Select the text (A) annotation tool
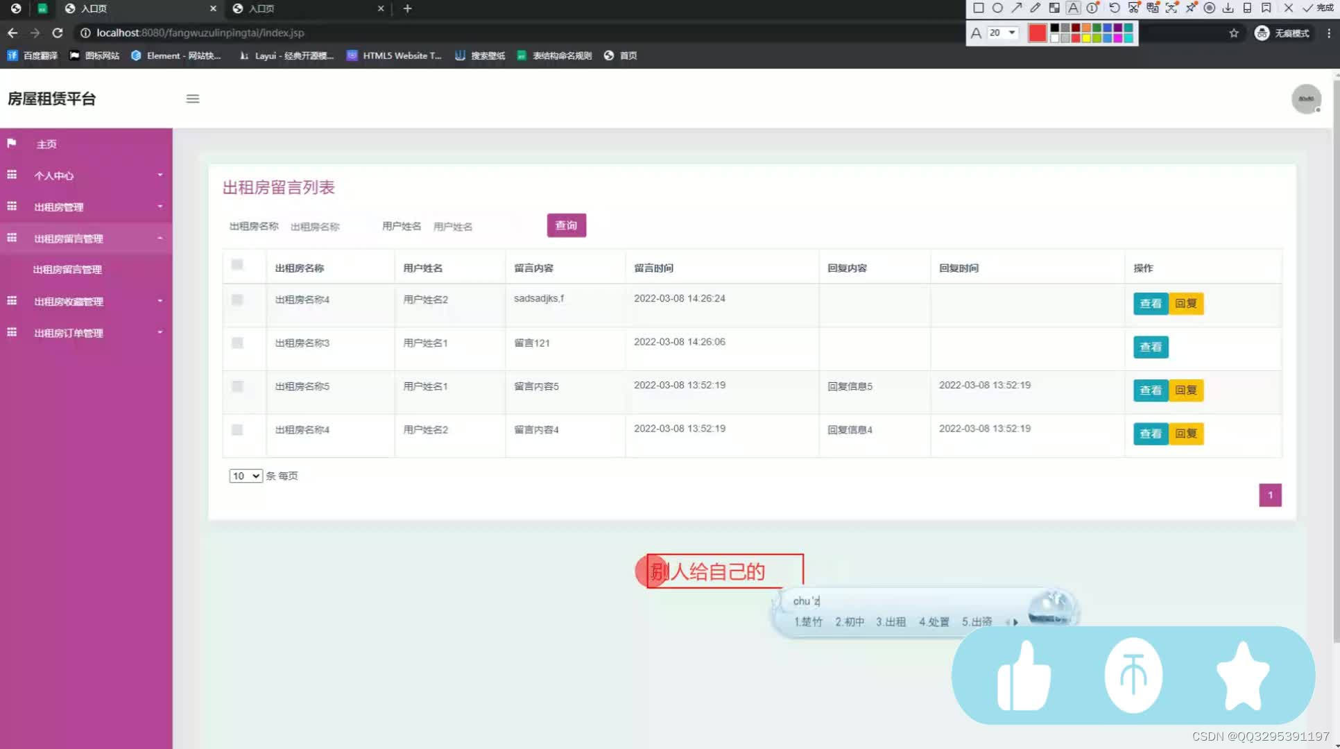Image resolution: width=1340 pixels, height=749 pixels. coord(1072,7)
